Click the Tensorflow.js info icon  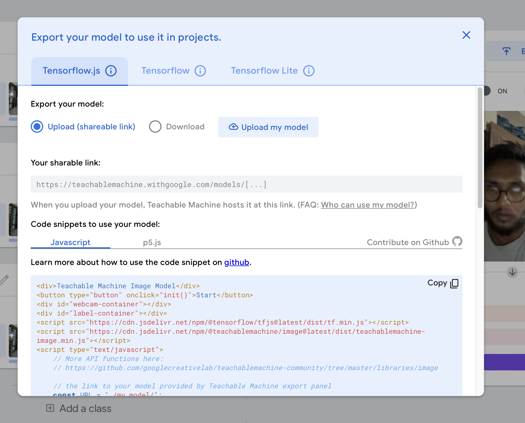[x=111, y=71]
